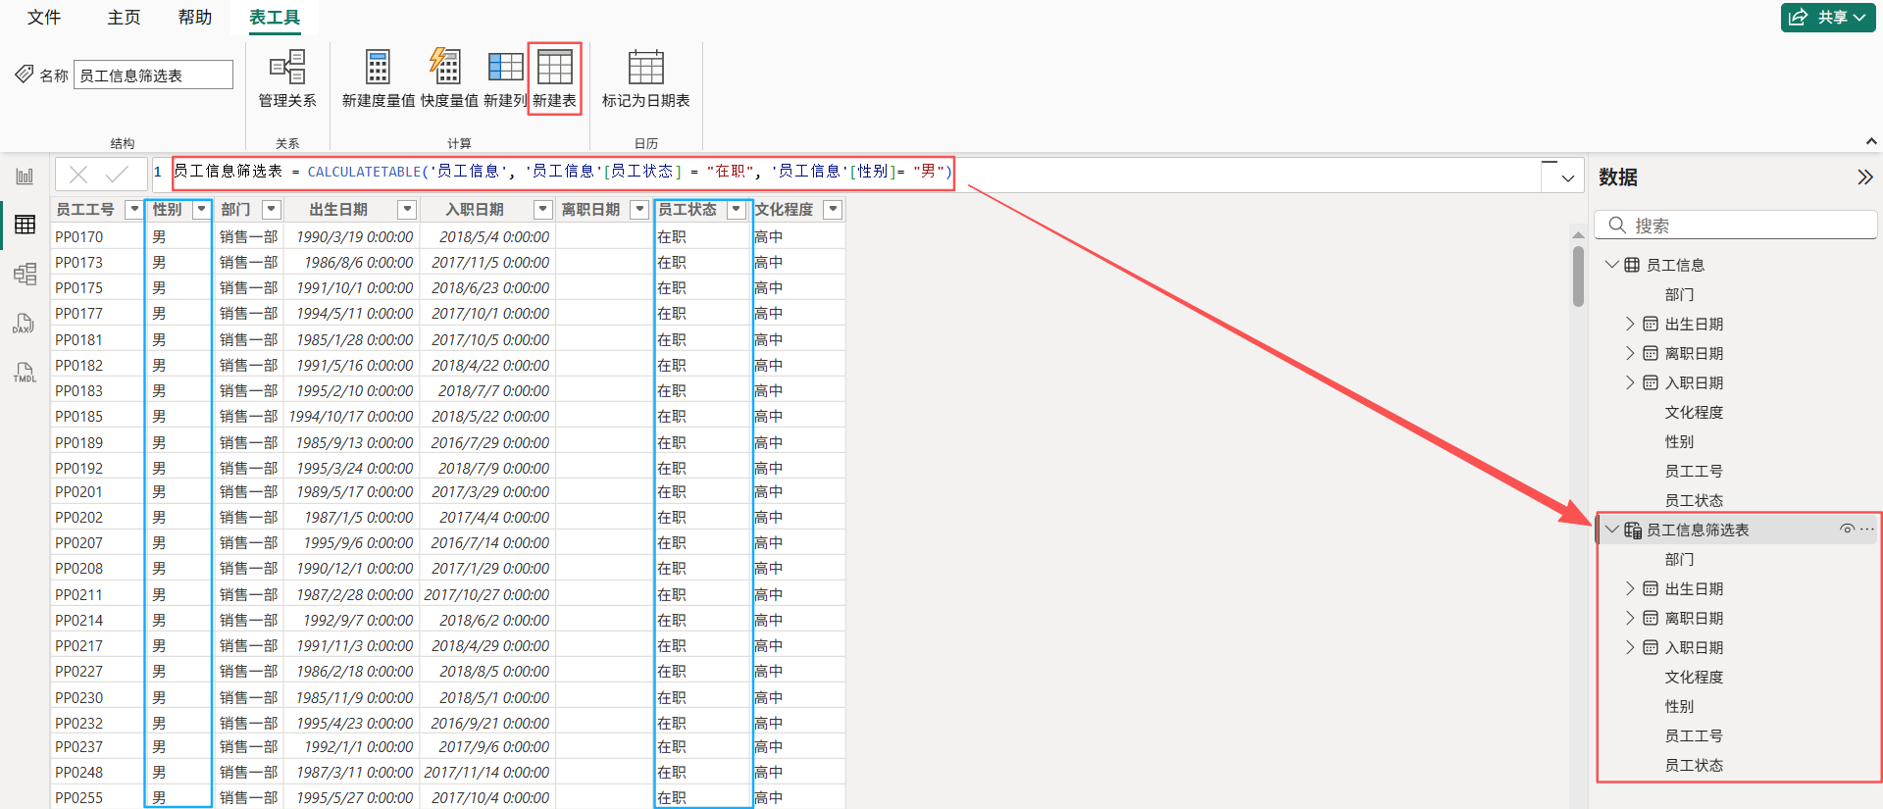Open TMDL view in sidebar
The image size is (1883, 809).
25,373
